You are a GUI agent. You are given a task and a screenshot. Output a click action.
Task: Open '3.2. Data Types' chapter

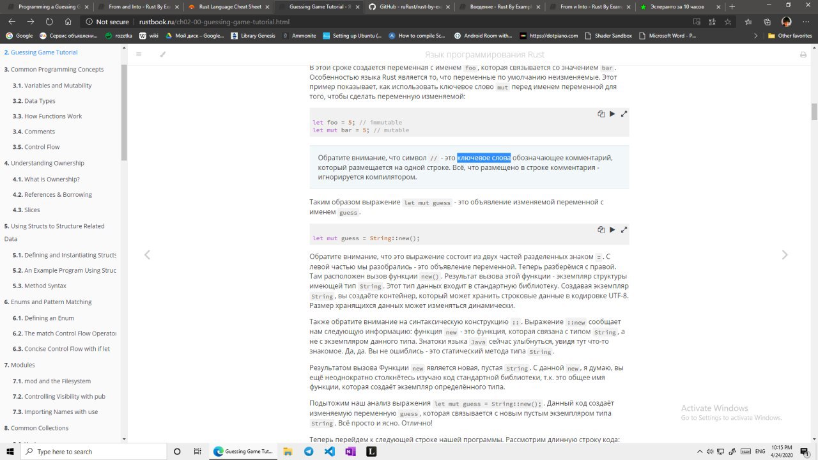coord(34,101)
